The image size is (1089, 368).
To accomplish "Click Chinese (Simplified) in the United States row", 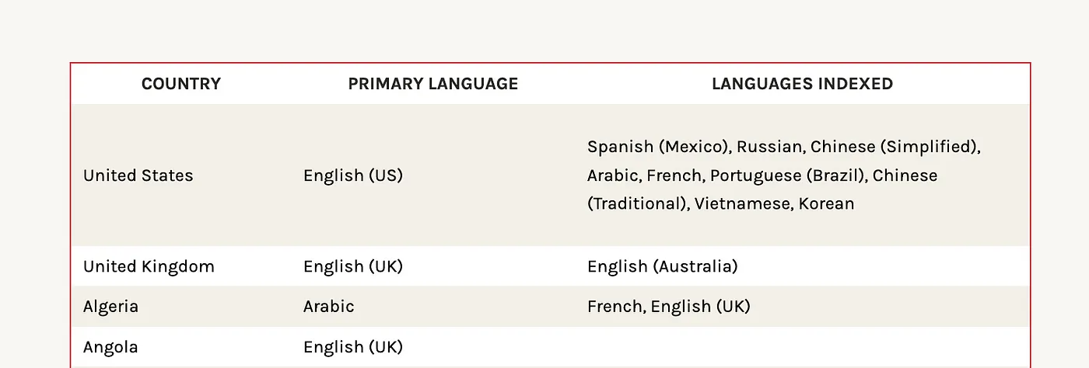I will point(895,147).
